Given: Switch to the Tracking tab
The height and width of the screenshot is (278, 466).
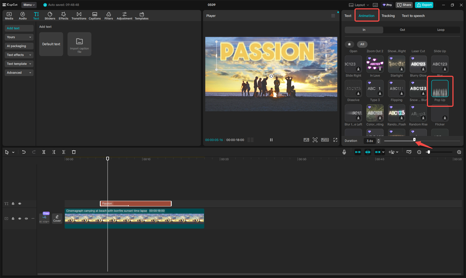Looking at the screenshot, I should pos(388,16).
